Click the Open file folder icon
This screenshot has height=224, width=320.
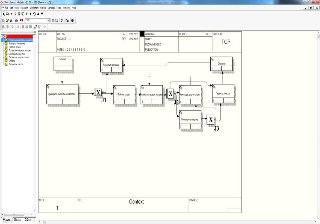click(7, 20)
